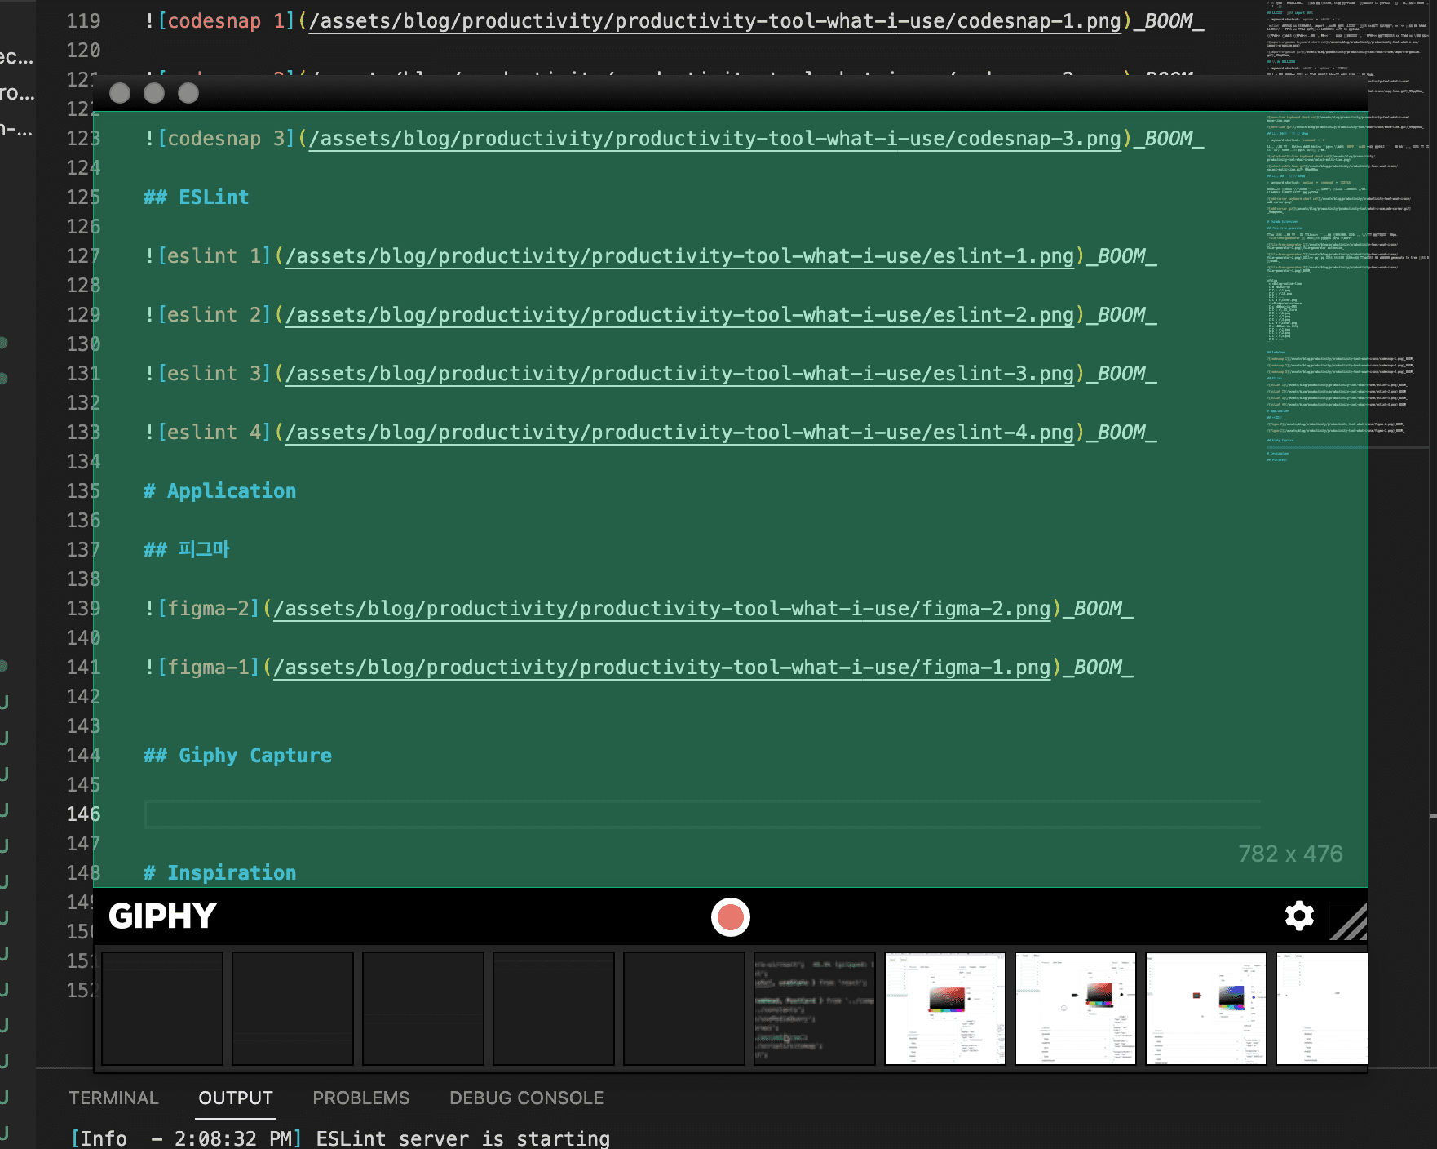Click the '## Giphy Capture' heading text
The image size is (1437, 1149).
point(238,756)
